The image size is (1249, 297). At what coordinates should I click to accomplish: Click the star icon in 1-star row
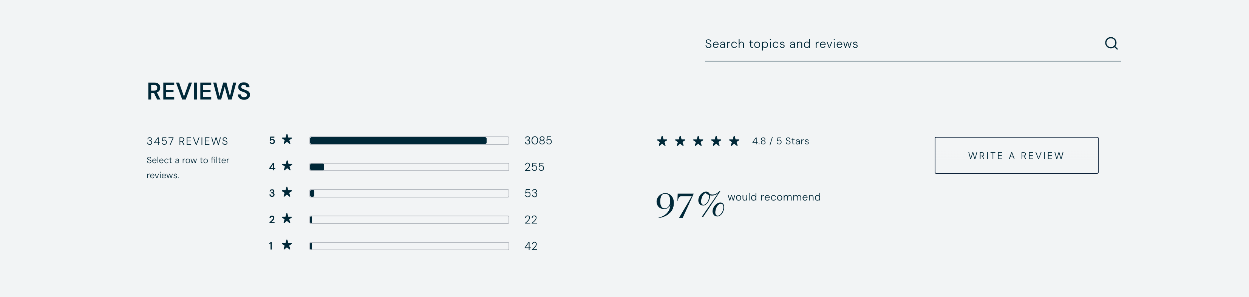pyautogui.click(x=287, y=245)
